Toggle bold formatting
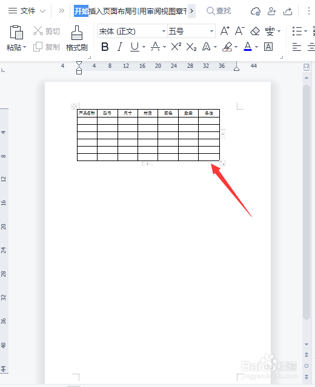This screenshot has height=387, width=315. (105, 47)
